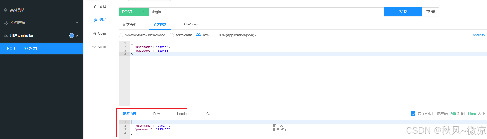Click the 实体列表 cube icon
Screen dimensions: 487x139
coord(6,10)
